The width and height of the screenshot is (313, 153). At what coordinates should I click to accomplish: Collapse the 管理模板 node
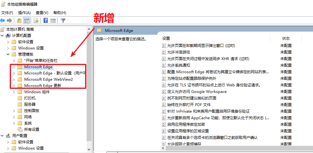[8, 54]
